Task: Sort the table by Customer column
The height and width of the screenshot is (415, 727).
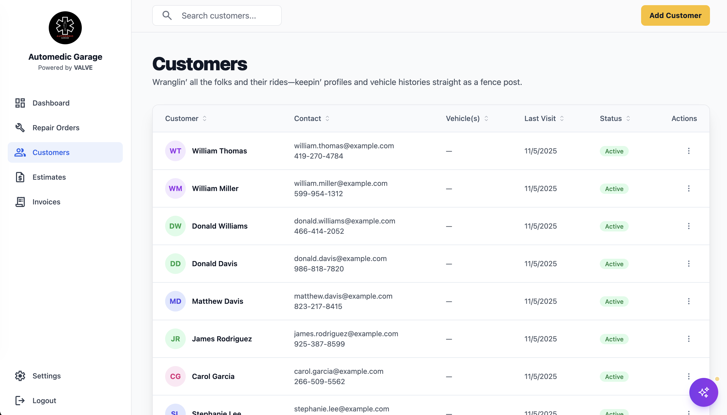Action: 185,118
